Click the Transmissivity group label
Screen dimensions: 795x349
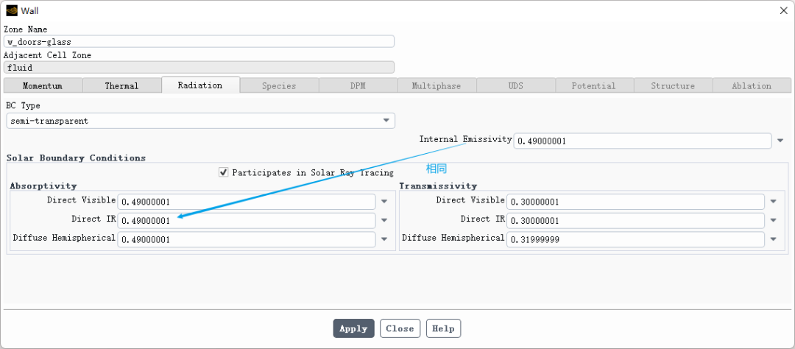(x=438, y=186)
